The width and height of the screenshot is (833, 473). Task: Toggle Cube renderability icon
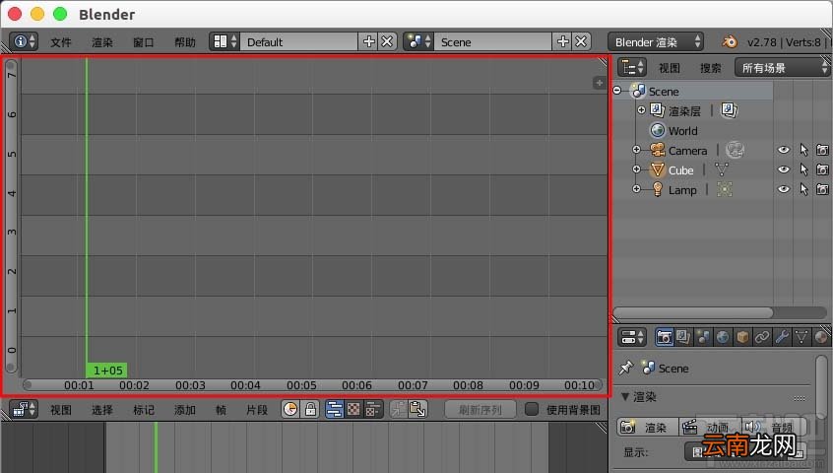click(822, 170)
